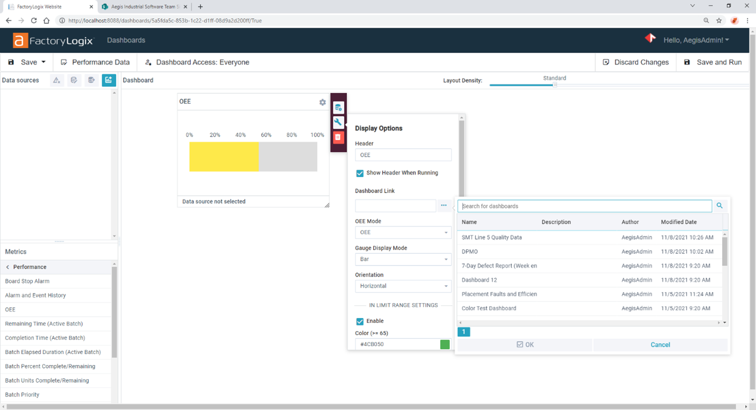756x410 pixels.
Task: Add a new widget with the chart icon
Action: click(108, 80)
